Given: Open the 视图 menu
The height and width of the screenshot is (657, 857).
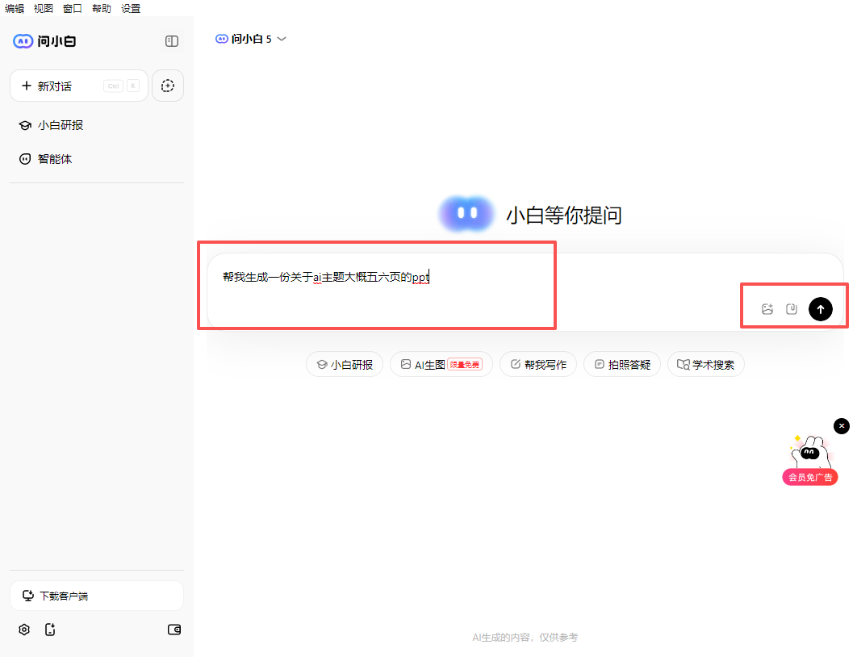Looking at the screenshot, I should pos(44,8).
